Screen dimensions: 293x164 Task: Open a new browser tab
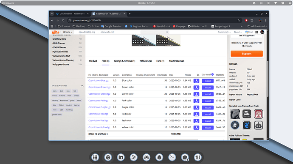pyautogui.click(x=130, y=14)
